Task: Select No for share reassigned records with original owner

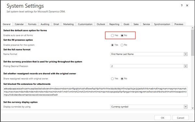Action: click(x=122, y=79)
